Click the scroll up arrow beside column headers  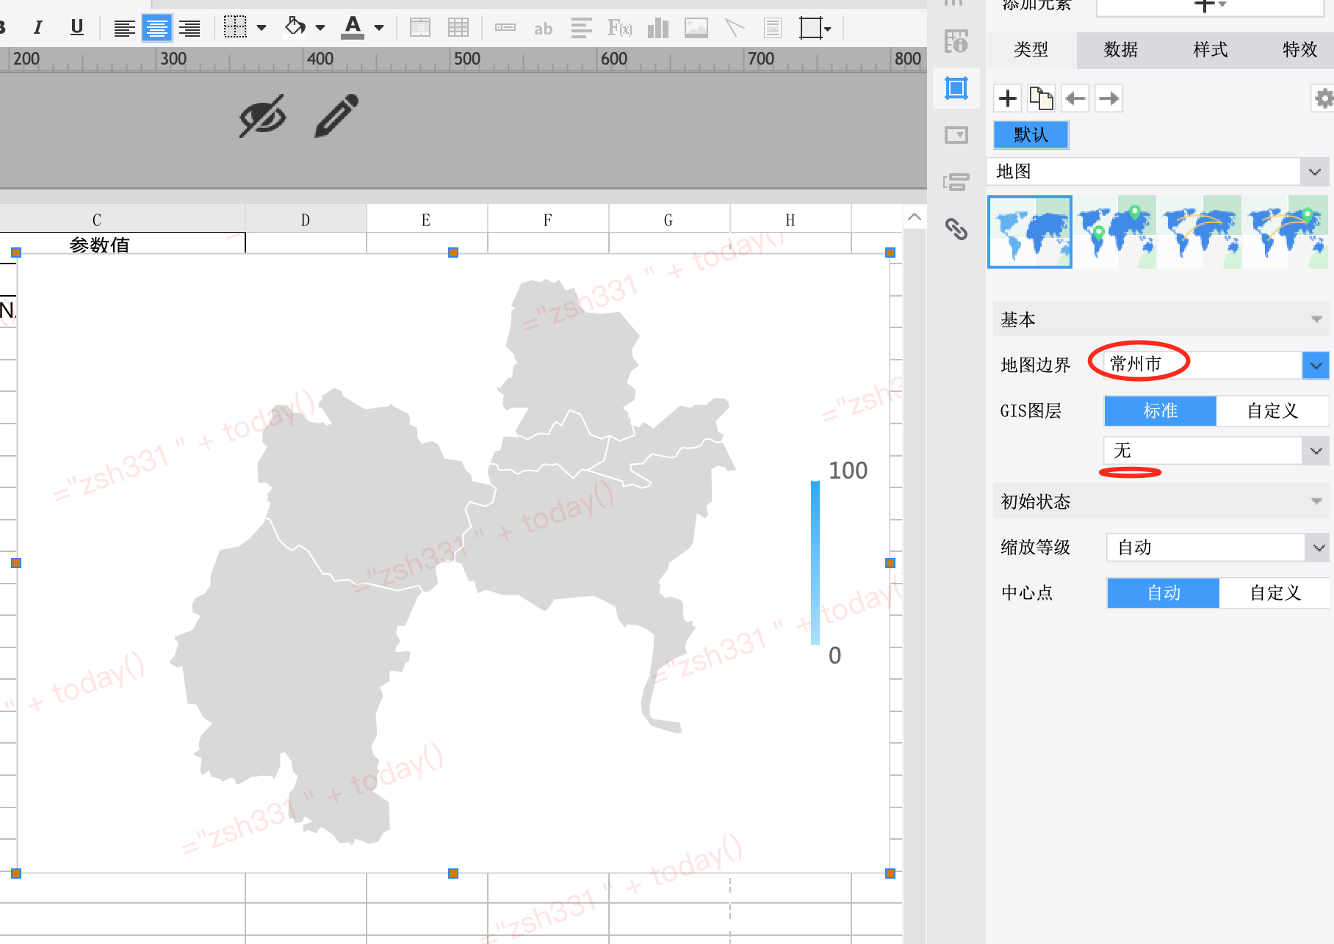click(915, 217)
